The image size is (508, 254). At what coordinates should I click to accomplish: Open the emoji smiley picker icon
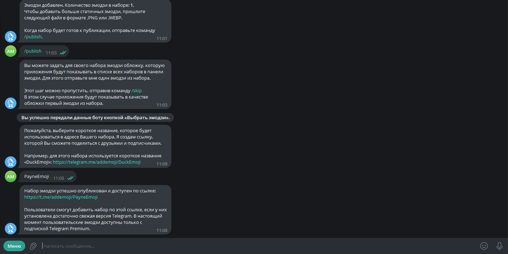pyautogui.click(x=484, y=246)
